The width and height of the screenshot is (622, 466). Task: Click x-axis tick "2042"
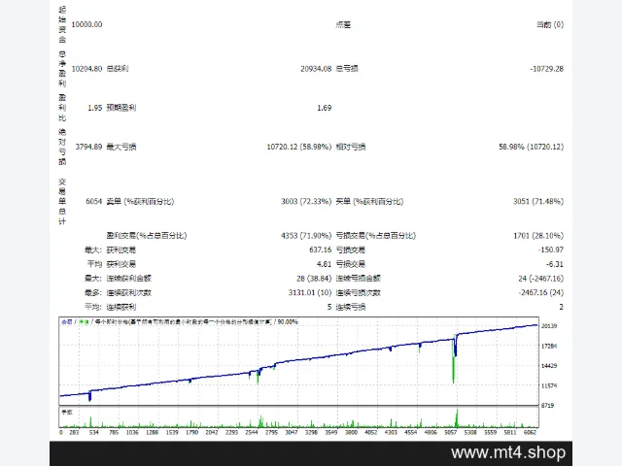pyautogui.click(x=212, y=432)
